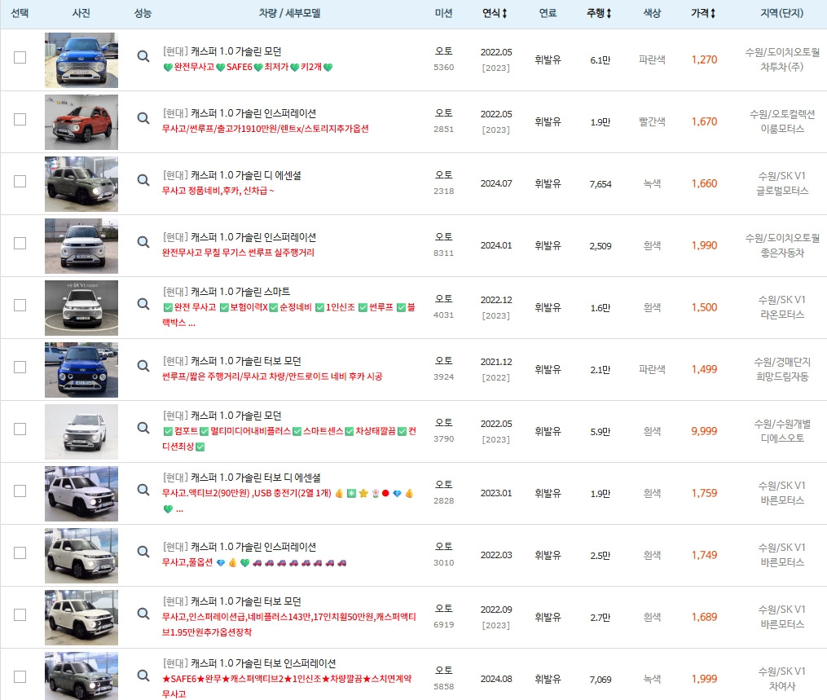Click magnifier icon on 스마트 1,500 row

pos(143,304)
